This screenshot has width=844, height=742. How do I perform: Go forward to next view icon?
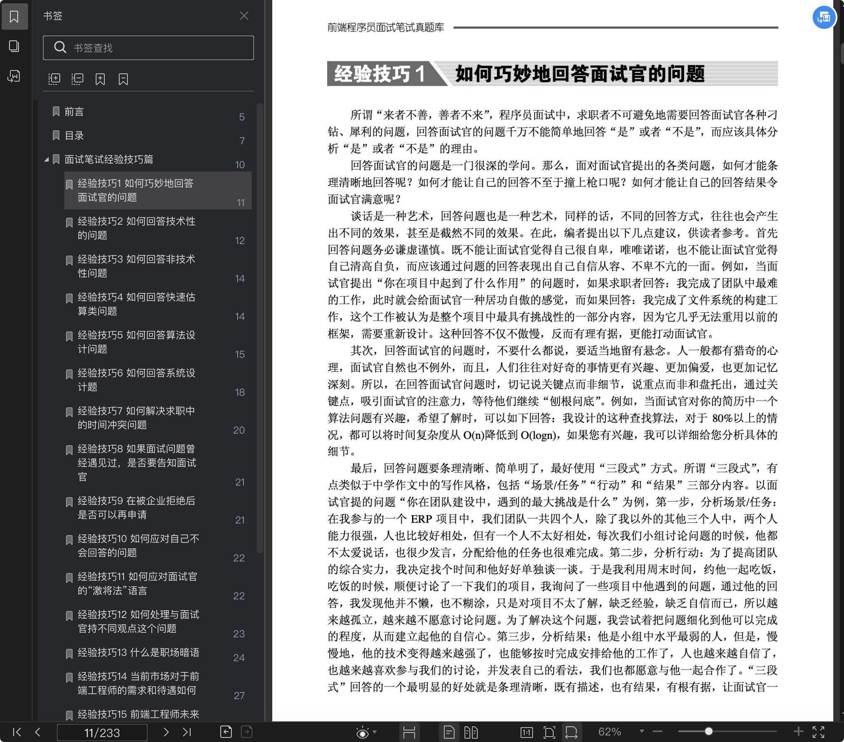247,732
